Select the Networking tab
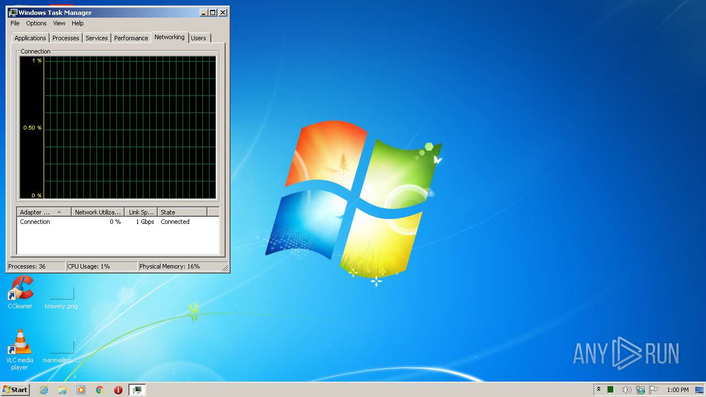Screen dimensions: 706x397 tap(169, 37)
